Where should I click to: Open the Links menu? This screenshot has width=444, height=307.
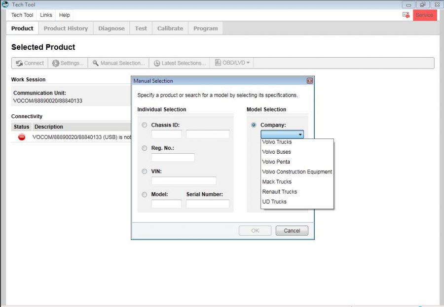tap(46, 15)
